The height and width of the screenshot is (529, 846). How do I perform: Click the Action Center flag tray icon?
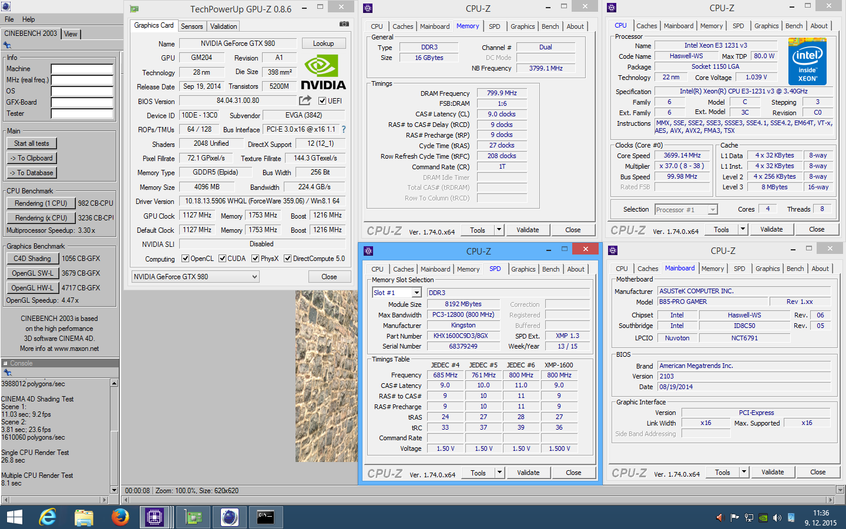click(x=734, y=518)
